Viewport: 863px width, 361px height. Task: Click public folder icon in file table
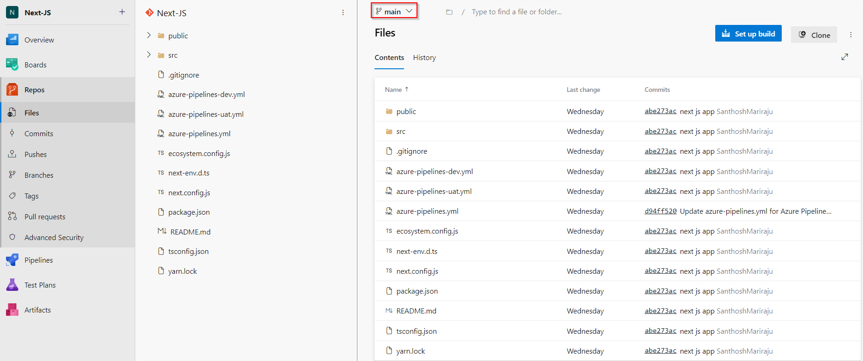pos(389,111)
